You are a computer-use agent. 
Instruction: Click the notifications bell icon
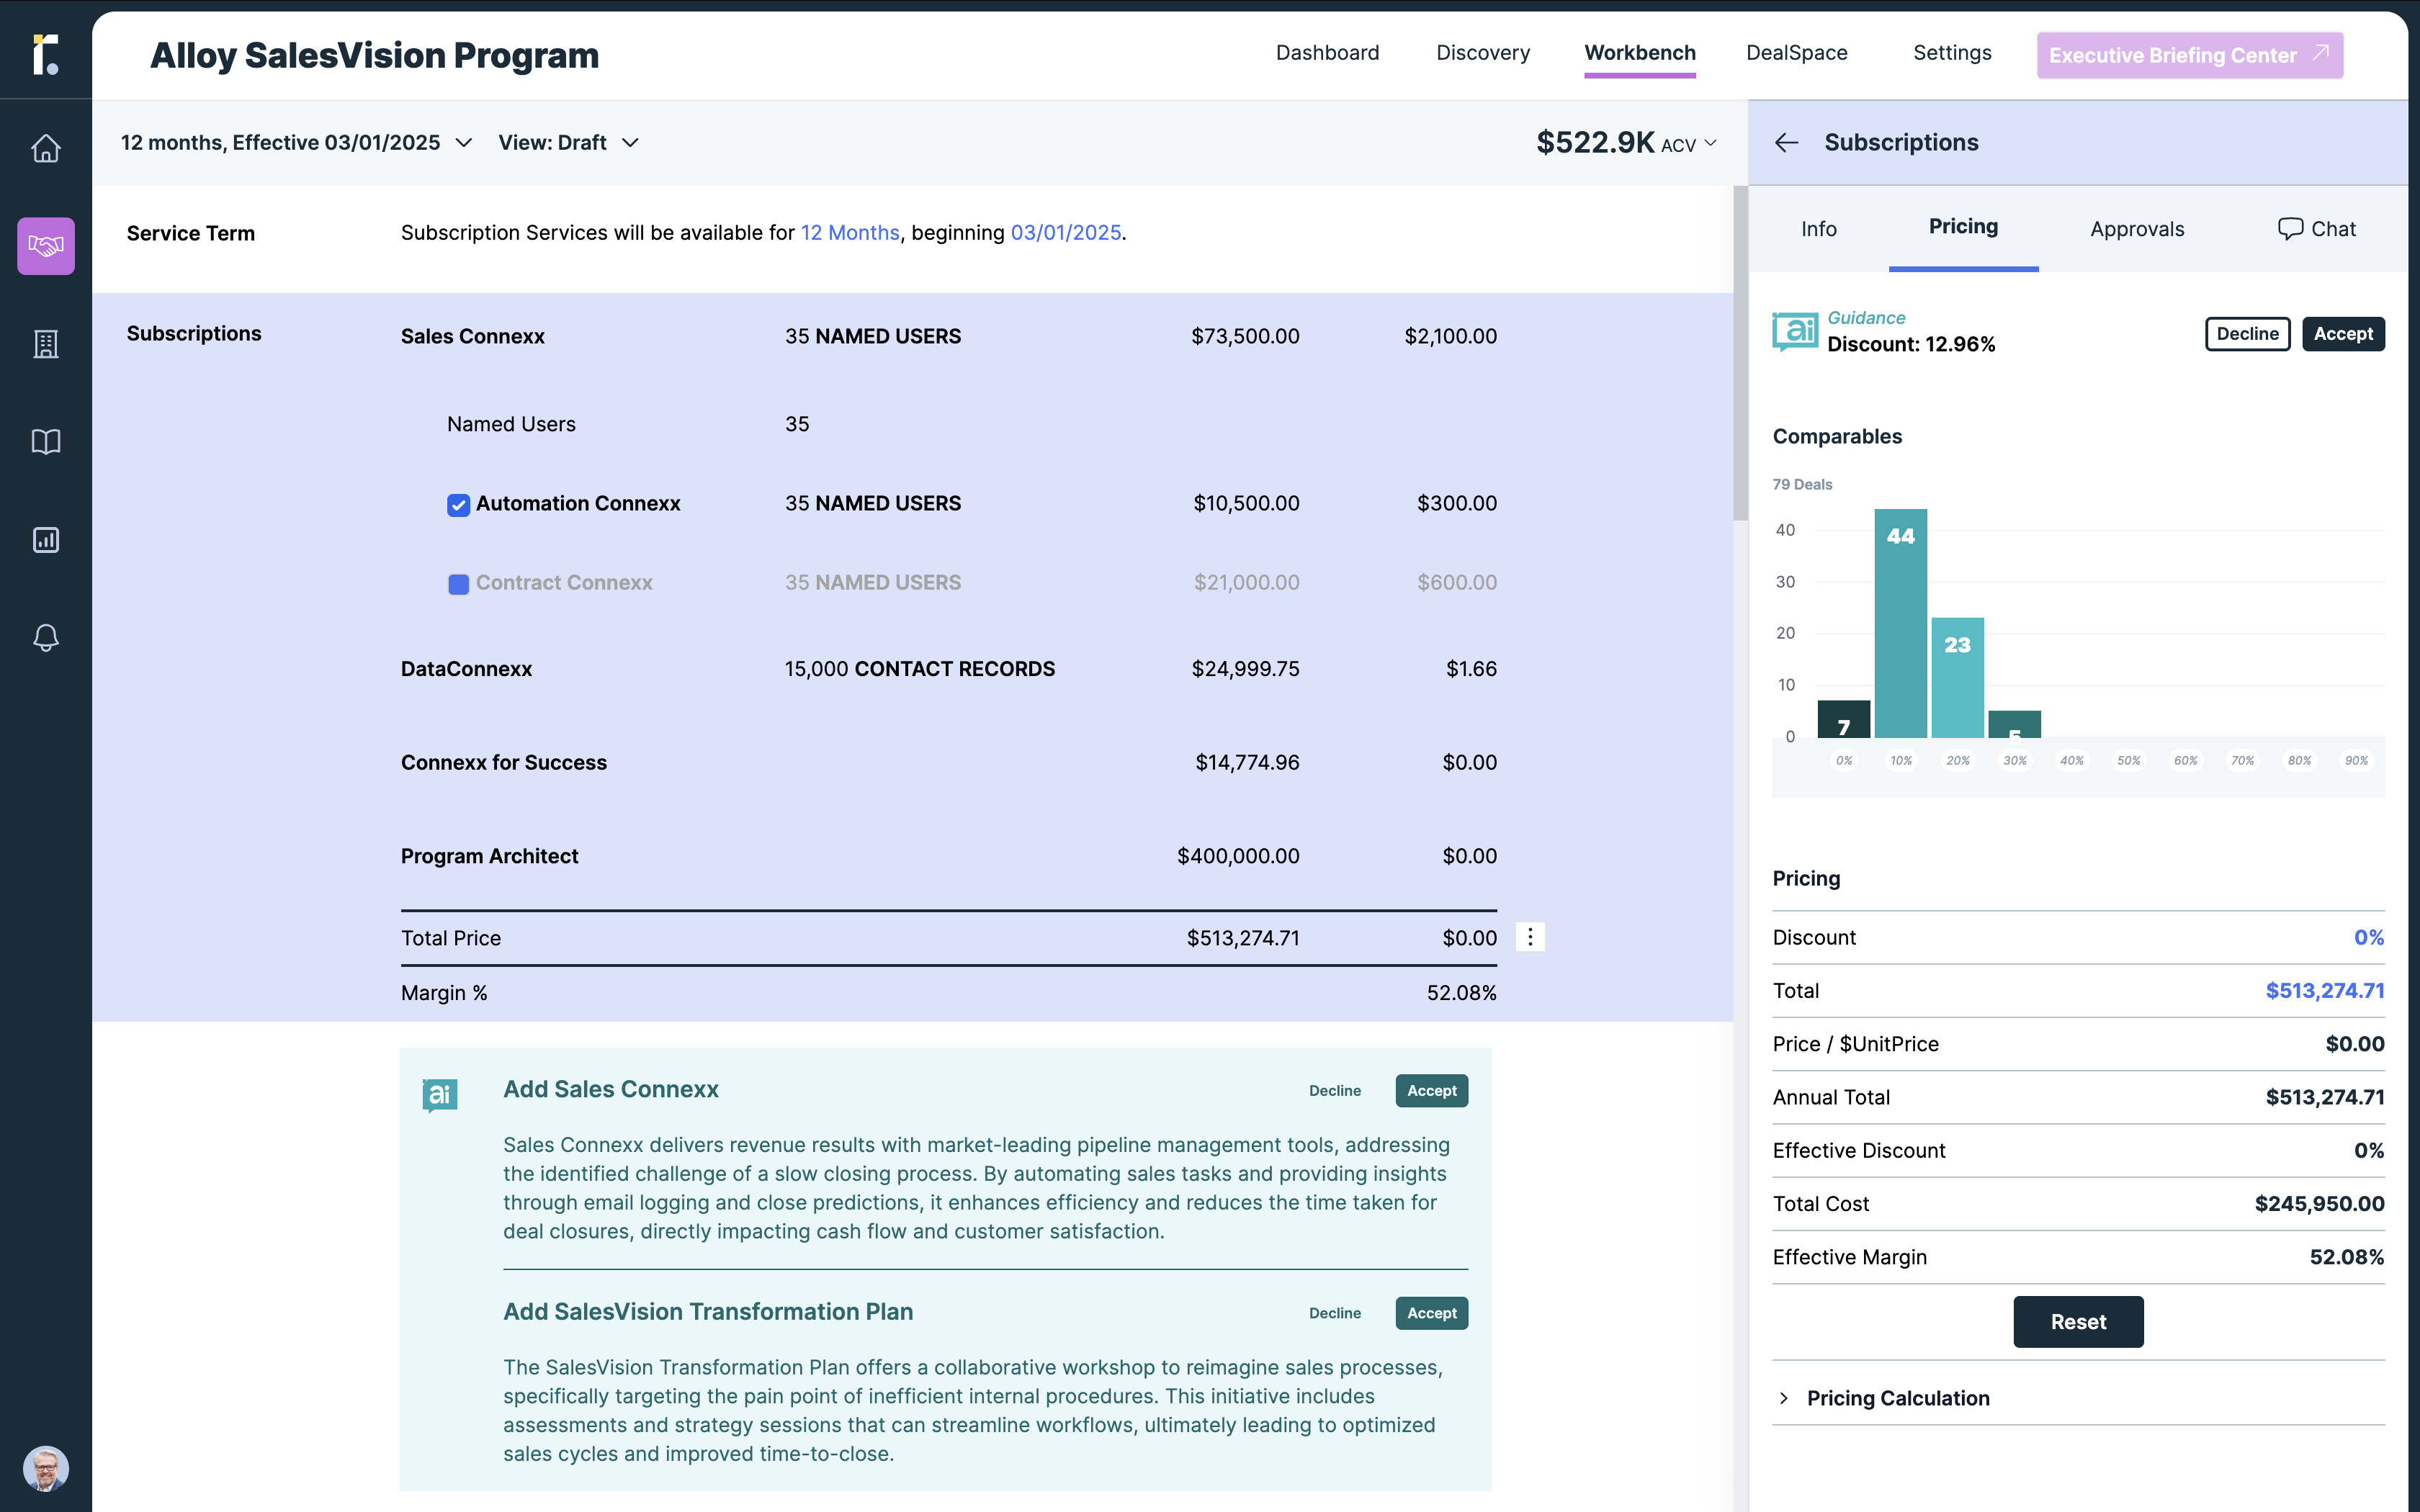point(46,638)
